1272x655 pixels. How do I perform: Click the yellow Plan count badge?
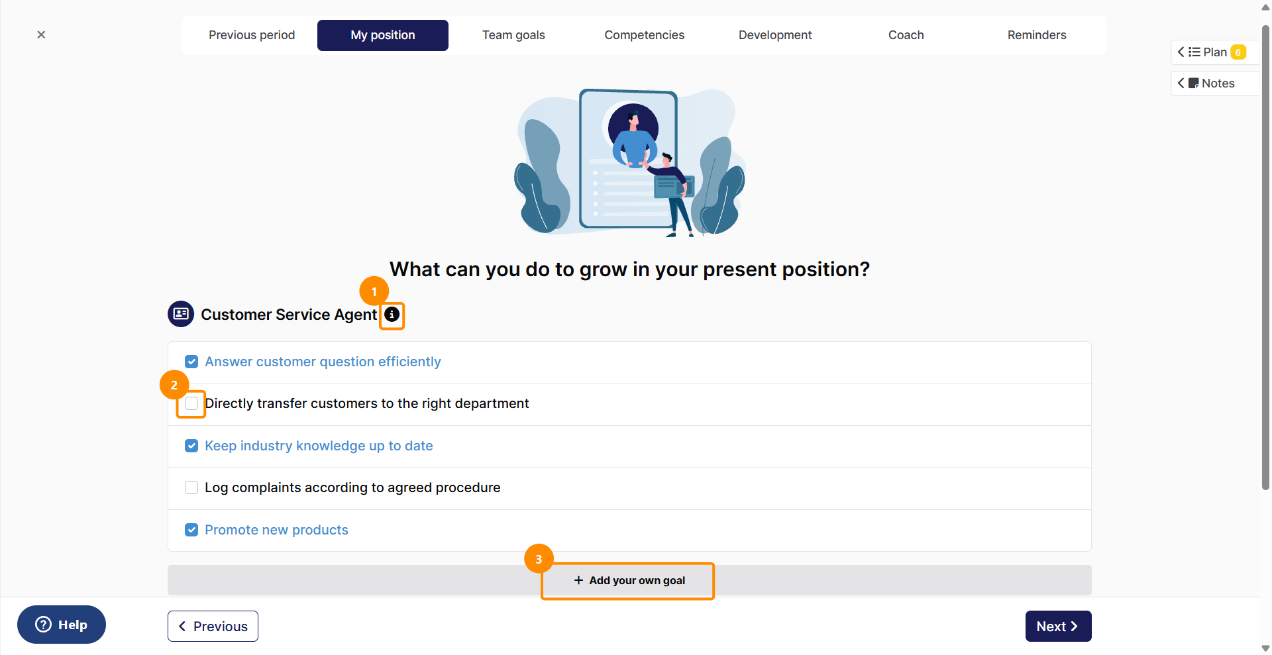tap(1238, 52)
